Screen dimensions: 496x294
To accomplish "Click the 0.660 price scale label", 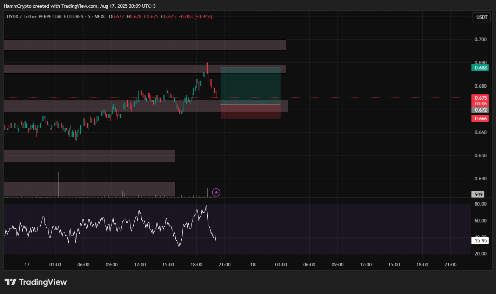I will [481, 132].
